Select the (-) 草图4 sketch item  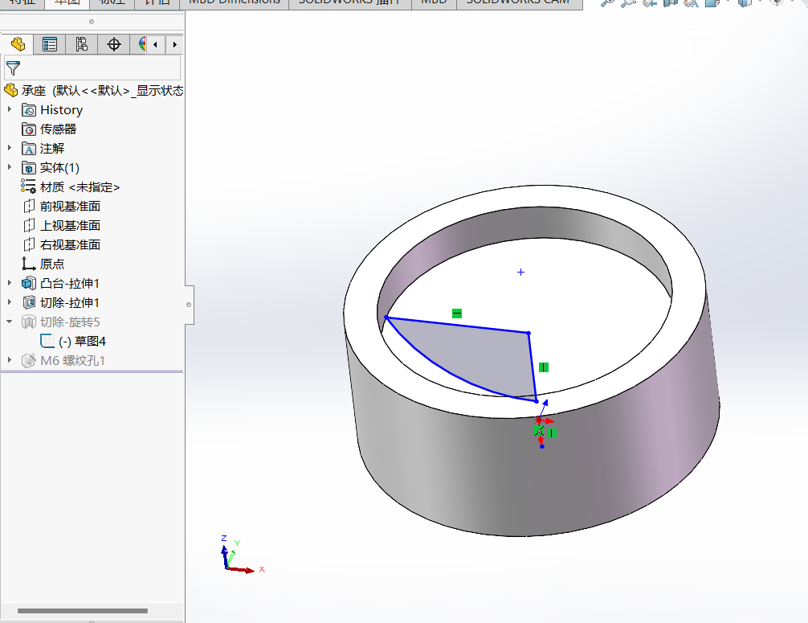[x=73, y=341]
